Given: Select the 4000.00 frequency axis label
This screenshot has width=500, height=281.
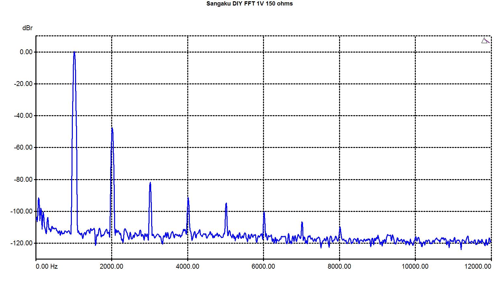Looking at the screenshot, I should pos(188,266).
